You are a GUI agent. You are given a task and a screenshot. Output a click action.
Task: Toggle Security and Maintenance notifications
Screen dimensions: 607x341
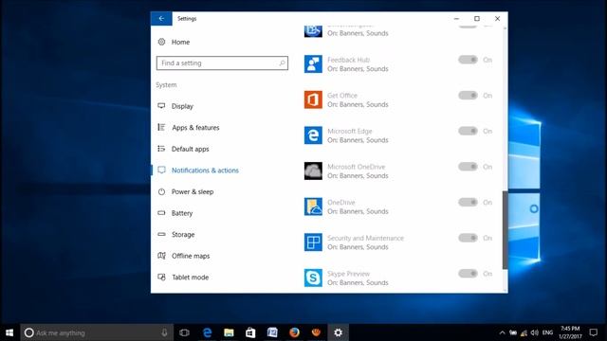[468, 238]
